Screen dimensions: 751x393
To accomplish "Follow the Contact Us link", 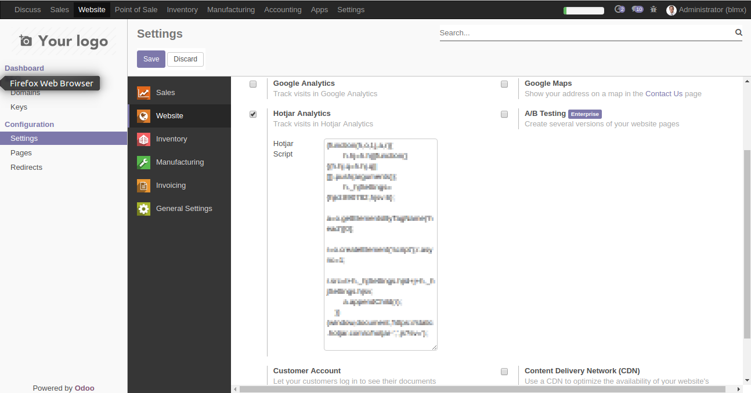I will pyautogui.click(x=664, y=94).
